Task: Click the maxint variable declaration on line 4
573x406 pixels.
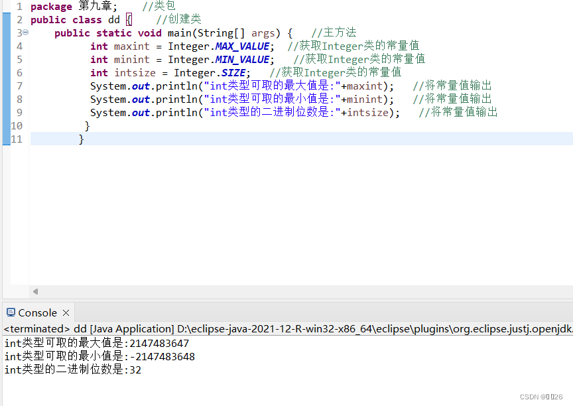Action: pyautogui.click(x=131, y=46)
